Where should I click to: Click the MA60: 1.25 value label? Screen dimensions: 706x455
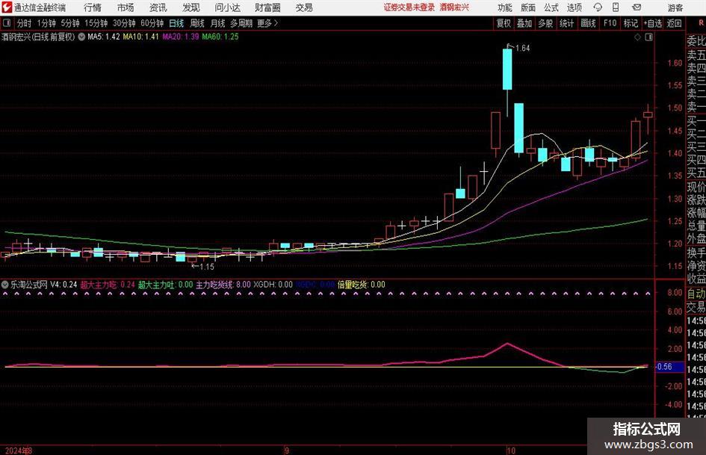220,37
